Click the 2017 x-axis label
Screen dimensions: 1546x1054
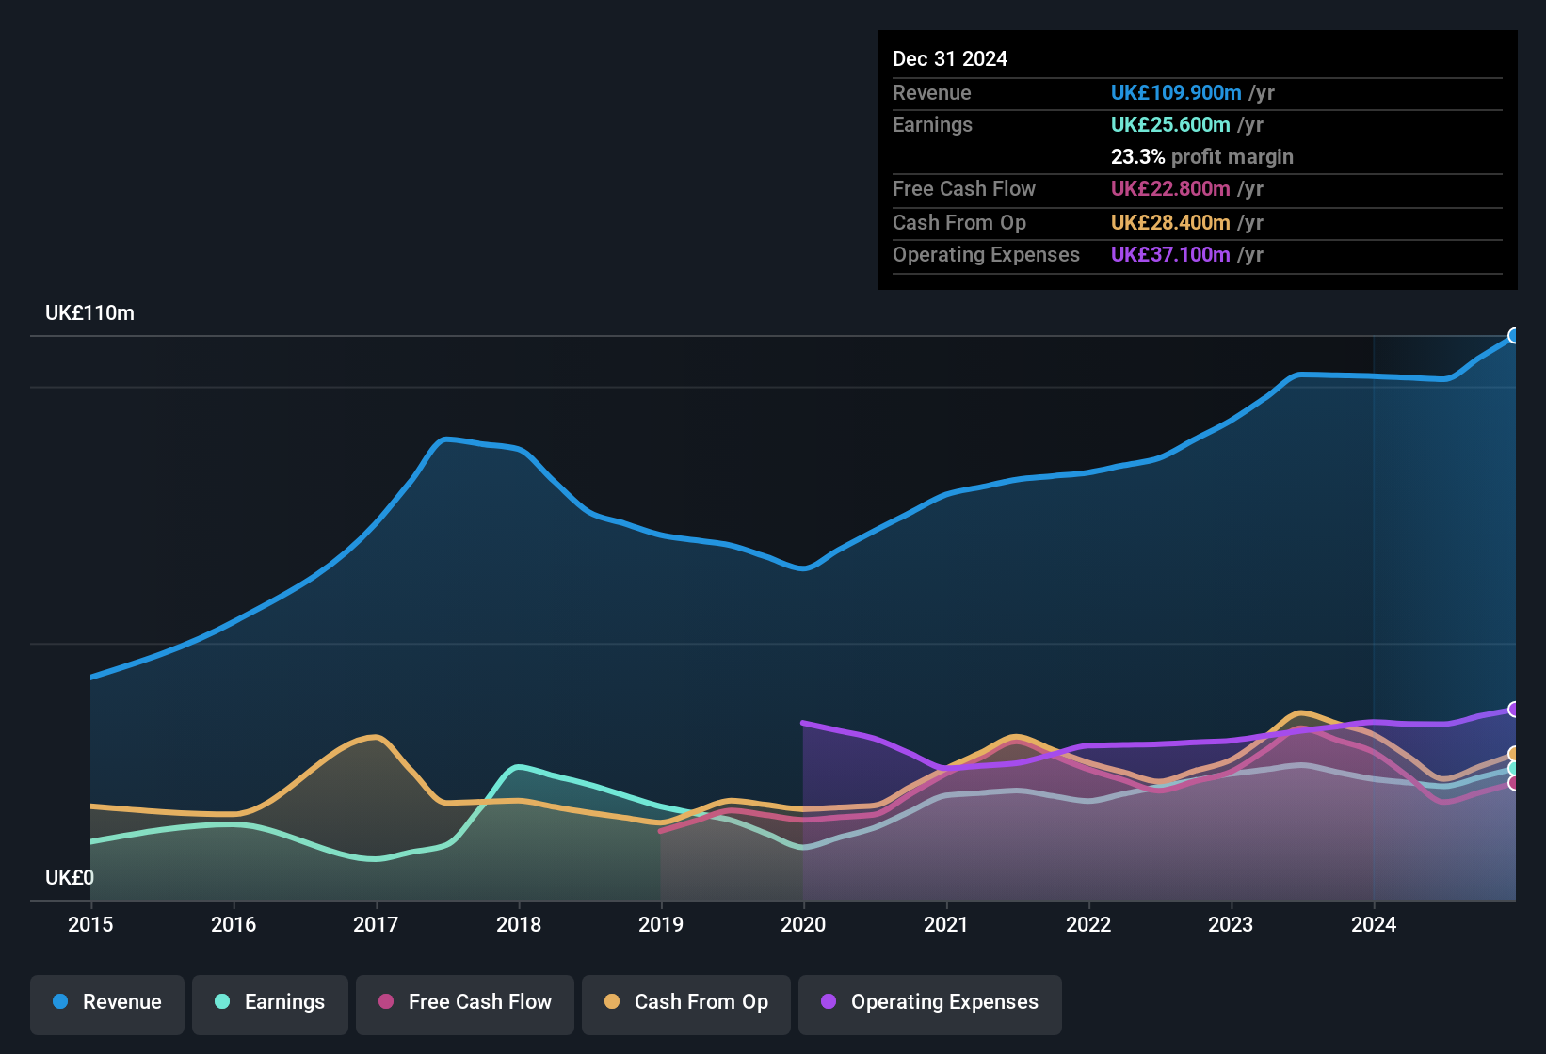pos(376,925)
